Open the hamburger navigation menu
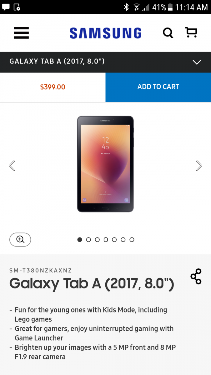The width and height of the screenshot is (211, 375). click(x=21, y=33)
